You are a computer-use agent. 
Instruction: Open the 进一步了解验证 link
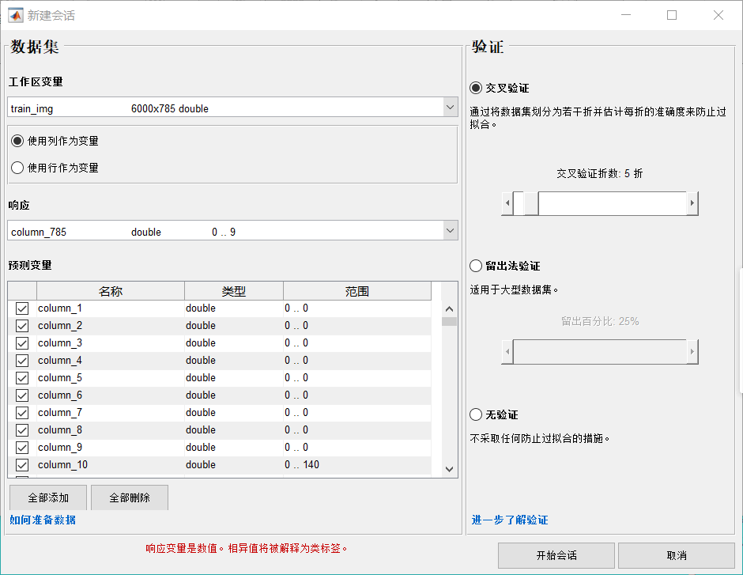(510, 520)
